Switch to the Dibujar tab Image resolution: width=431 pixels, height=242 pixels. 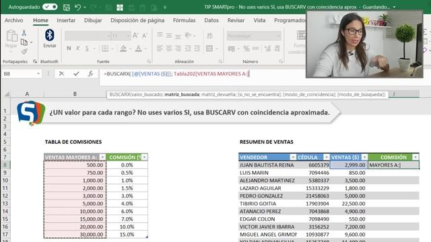coord(93,20)
